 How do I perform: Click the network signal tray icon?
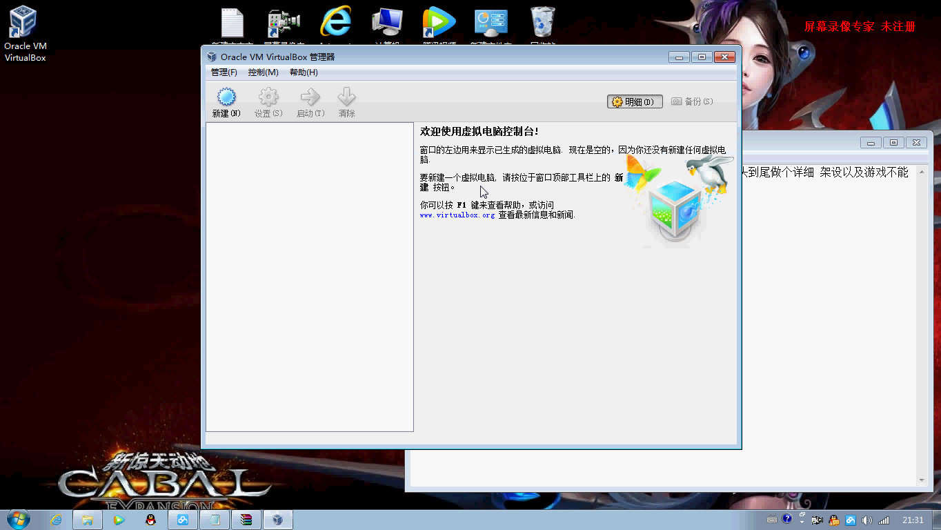tap(883, 520)
